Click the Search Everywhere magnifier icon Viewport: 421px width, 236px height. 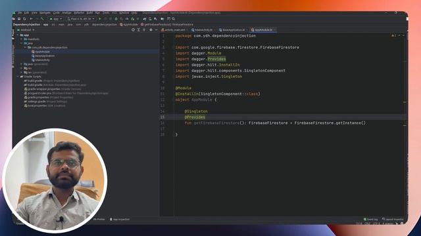[174, 19]
